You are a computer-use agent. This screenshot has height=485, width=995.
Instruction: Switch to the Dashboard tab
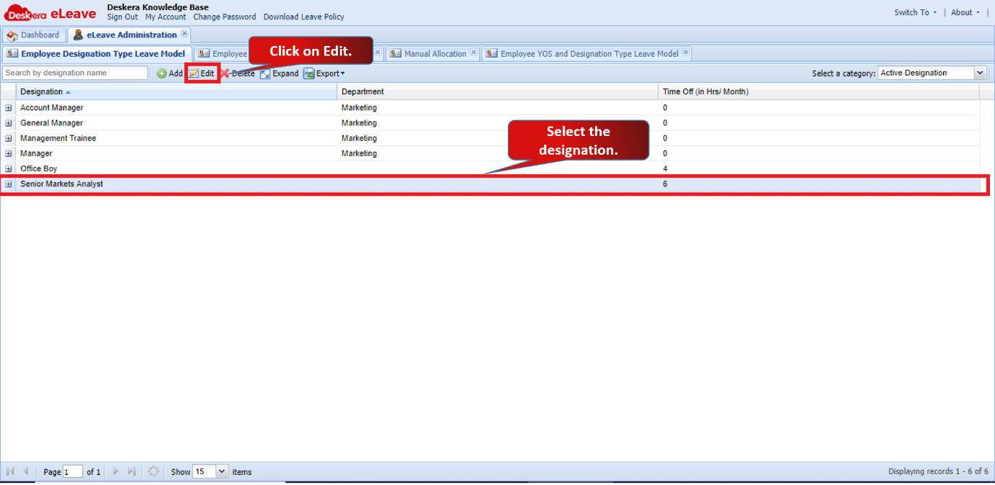[33, 35]
